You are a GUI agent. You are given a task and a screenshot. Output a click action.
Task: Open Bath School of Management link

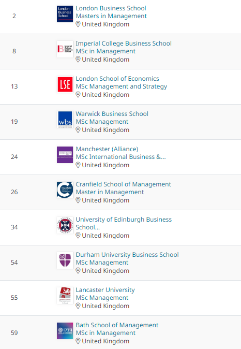click(117, 325)
